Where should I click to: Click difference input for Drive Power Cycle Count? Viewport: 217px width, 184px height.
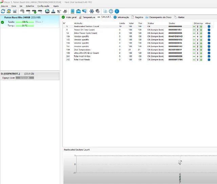point(197,33)
